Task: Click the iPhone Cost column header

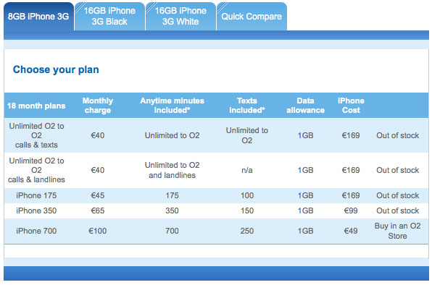Action: (351, 106)
